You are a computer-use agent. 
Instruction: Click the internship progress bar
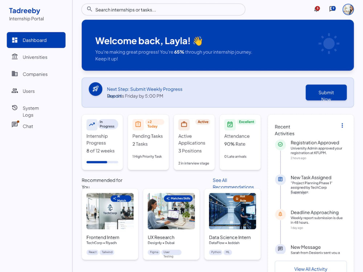102,162
